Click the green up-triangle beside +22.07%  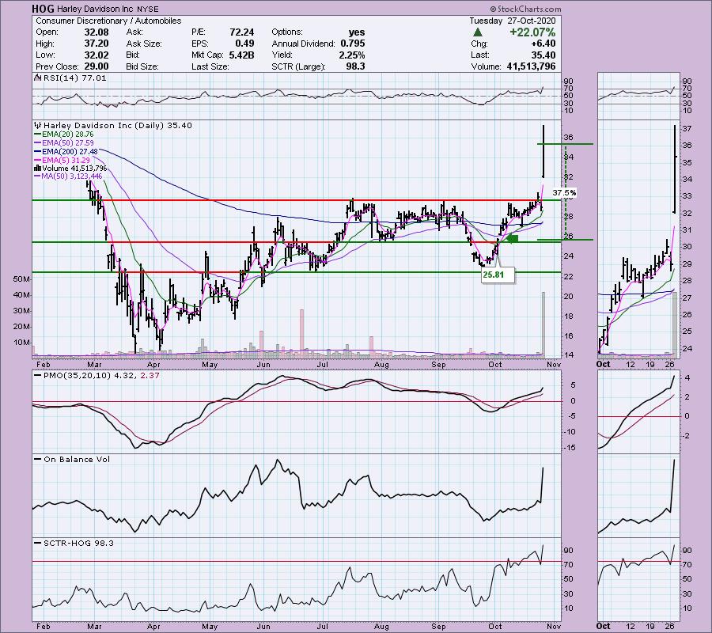click(x=477, y=32)
